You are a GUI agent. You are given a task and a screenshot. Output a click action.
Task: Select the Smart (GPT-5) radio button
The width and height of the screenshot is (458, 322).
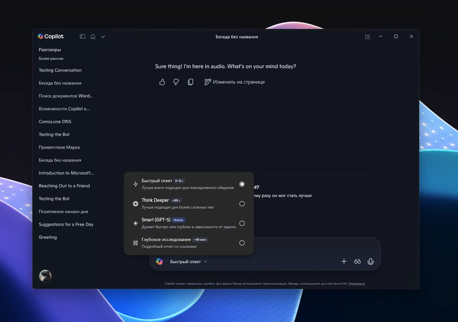pyautogui.click(x=242, y=223)
